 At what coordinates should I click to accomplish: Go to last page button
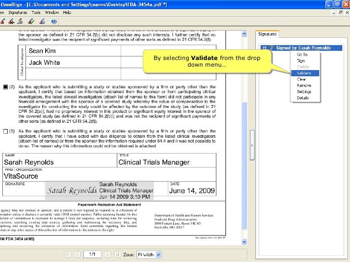click(x=117, y=254)
